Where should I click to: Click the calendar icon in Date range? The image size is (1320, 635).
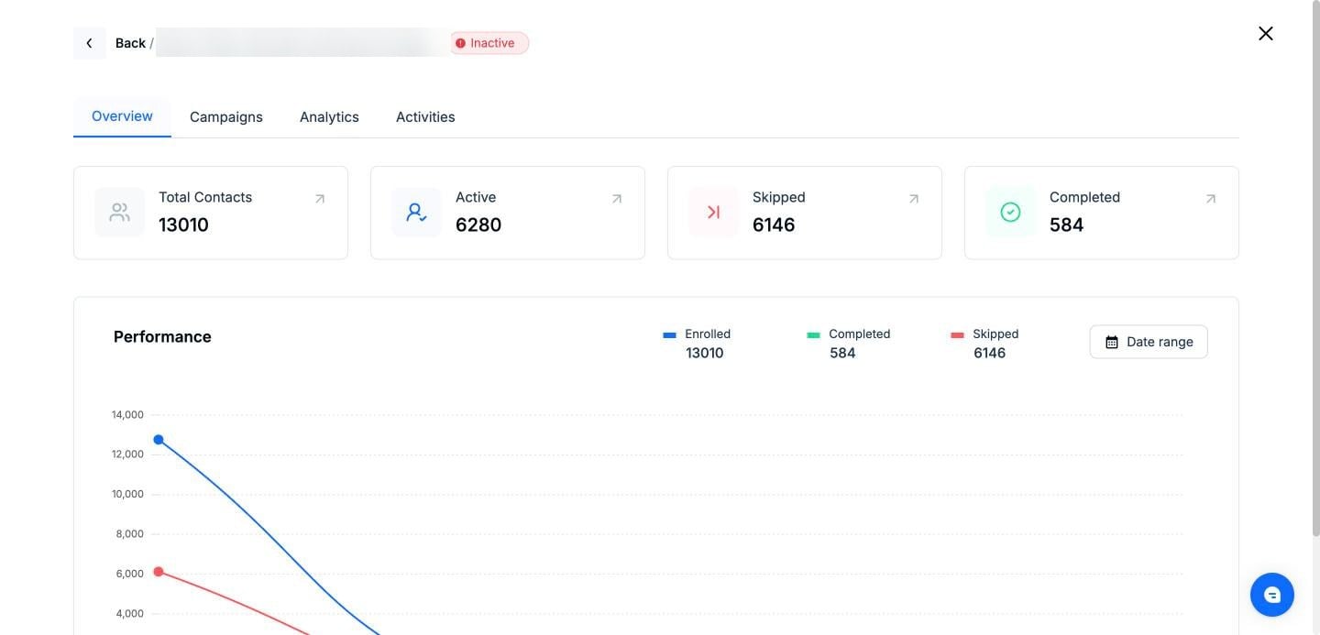(x=1112, y=342)
